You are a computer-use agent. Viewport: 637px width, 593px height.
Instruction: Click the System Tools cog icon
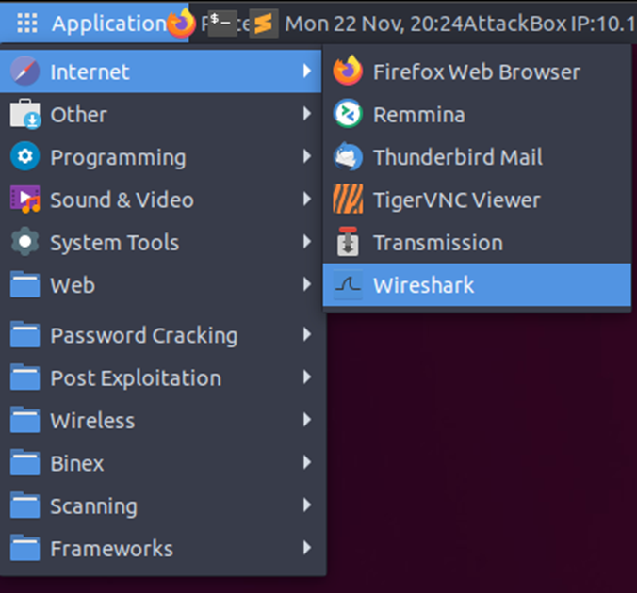click(x=24, y=242)
